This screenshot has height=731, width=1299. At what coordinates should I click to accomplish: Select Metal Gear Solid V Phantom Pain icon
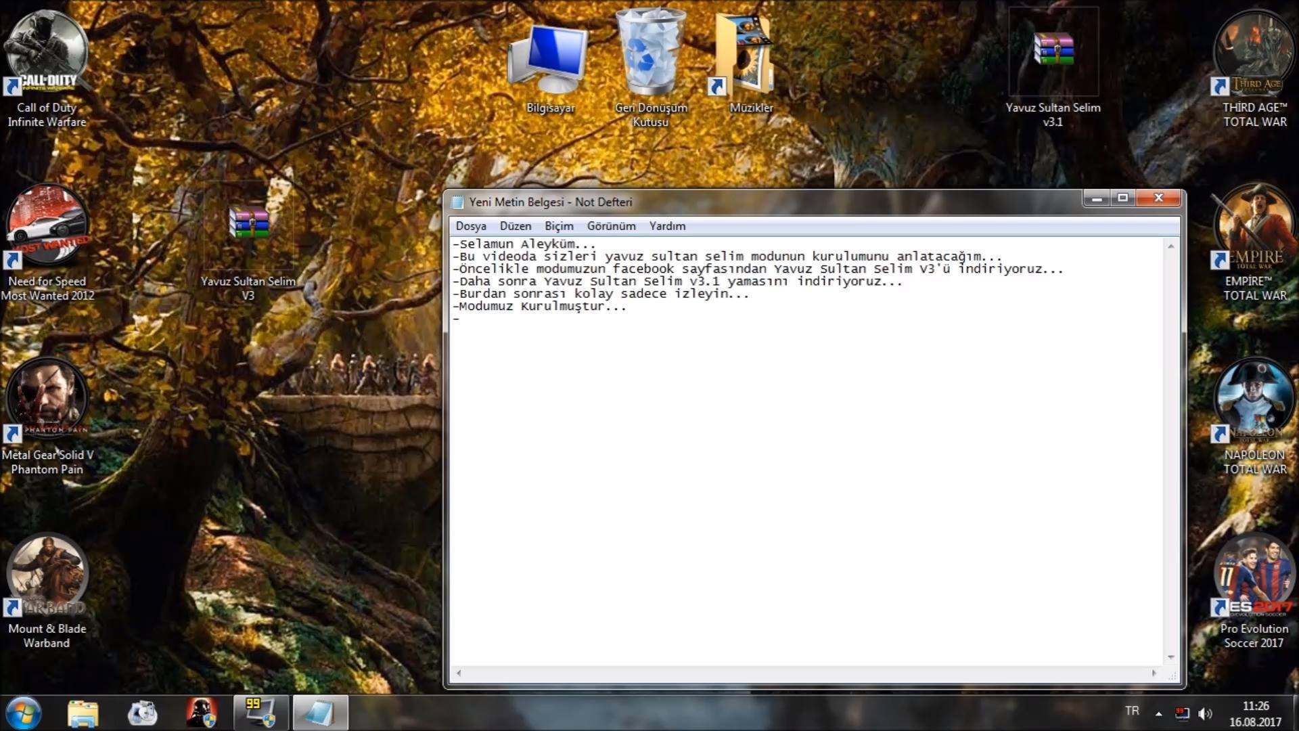[x=47, y=416]
